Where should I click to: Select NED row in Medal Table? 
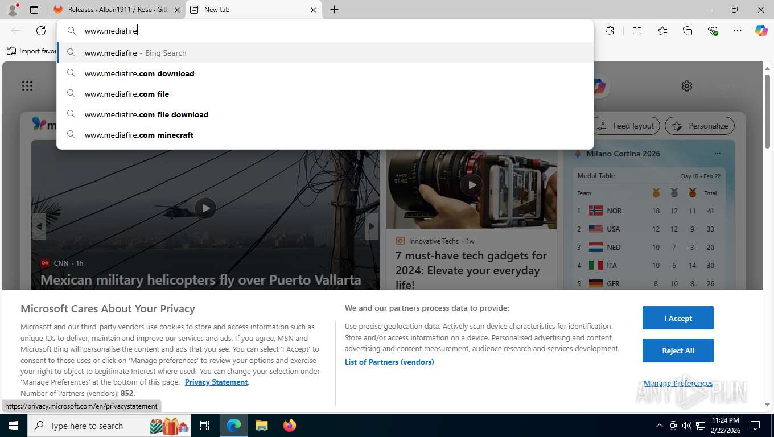649,247
